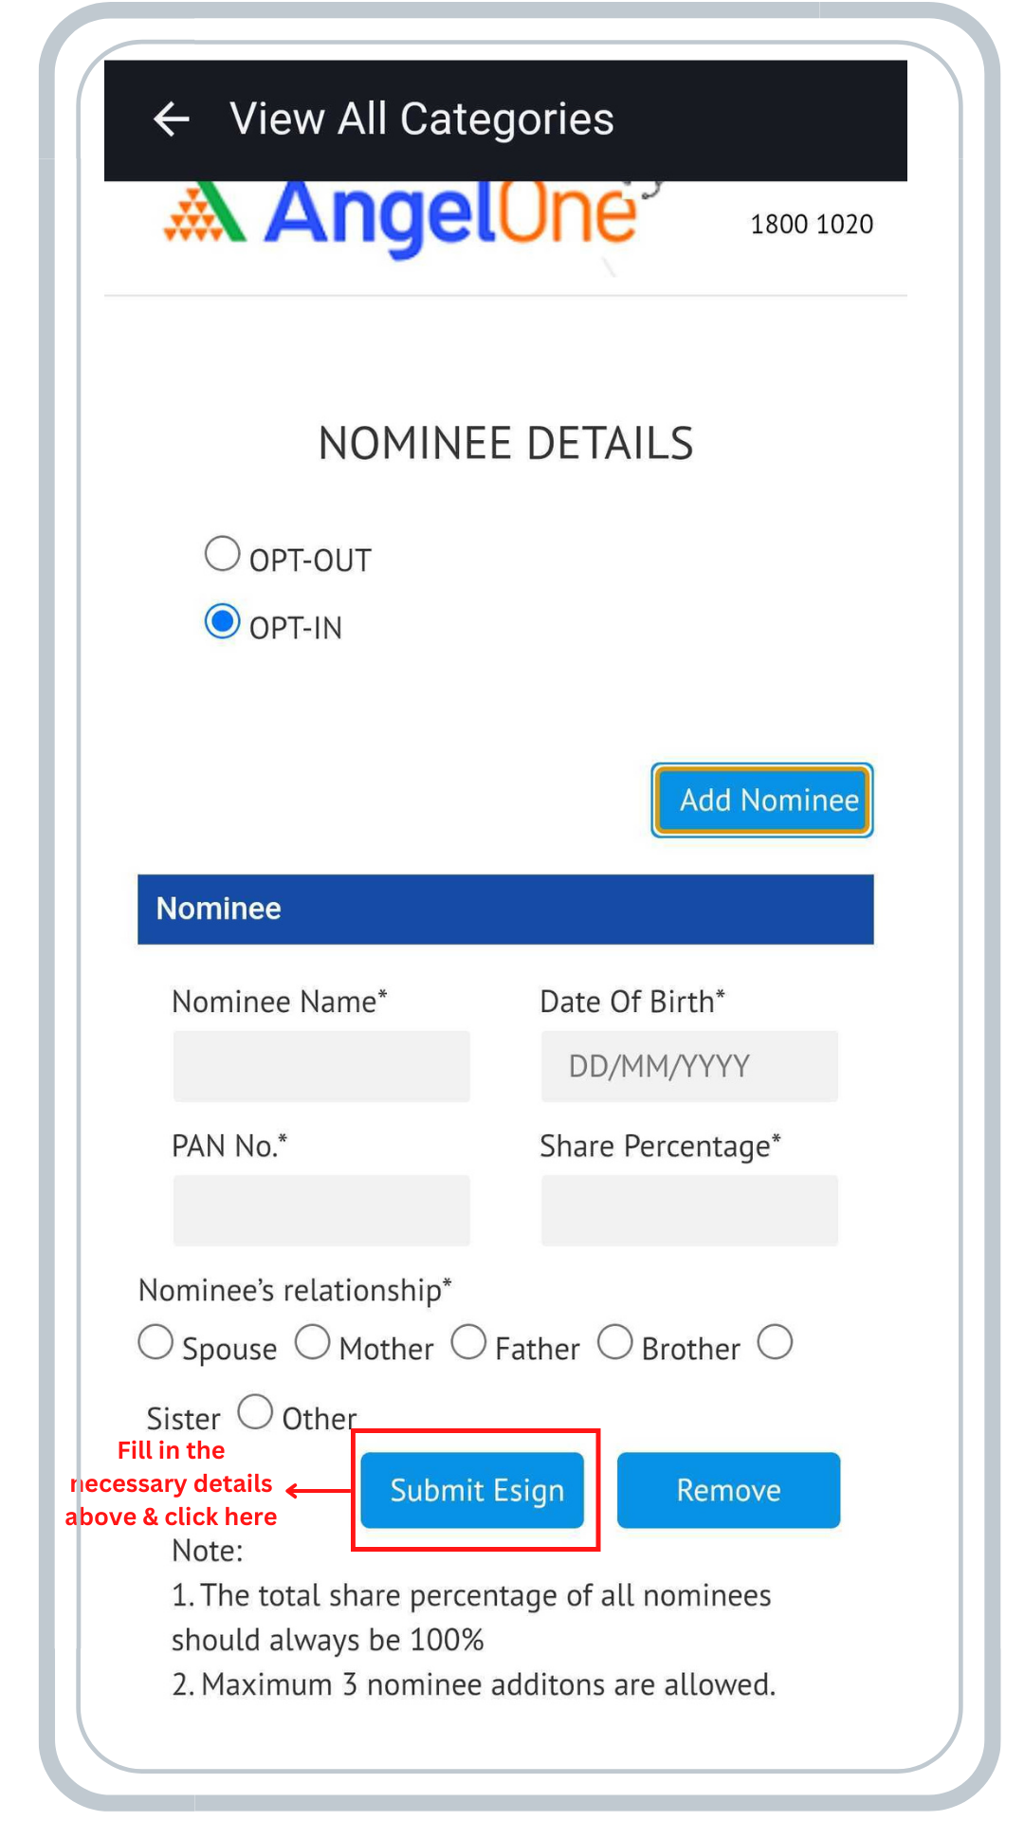Choose Brother as nominee's relationship
The width and height of the screenshot is (1024, 1821).
(615, 1343)
